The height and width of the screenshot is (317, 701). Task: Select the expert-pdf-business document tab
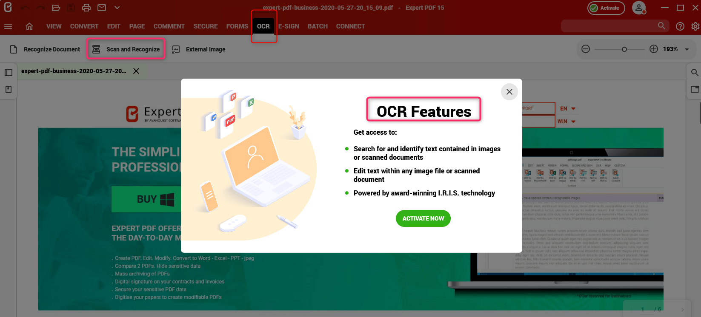coord(74,71)
